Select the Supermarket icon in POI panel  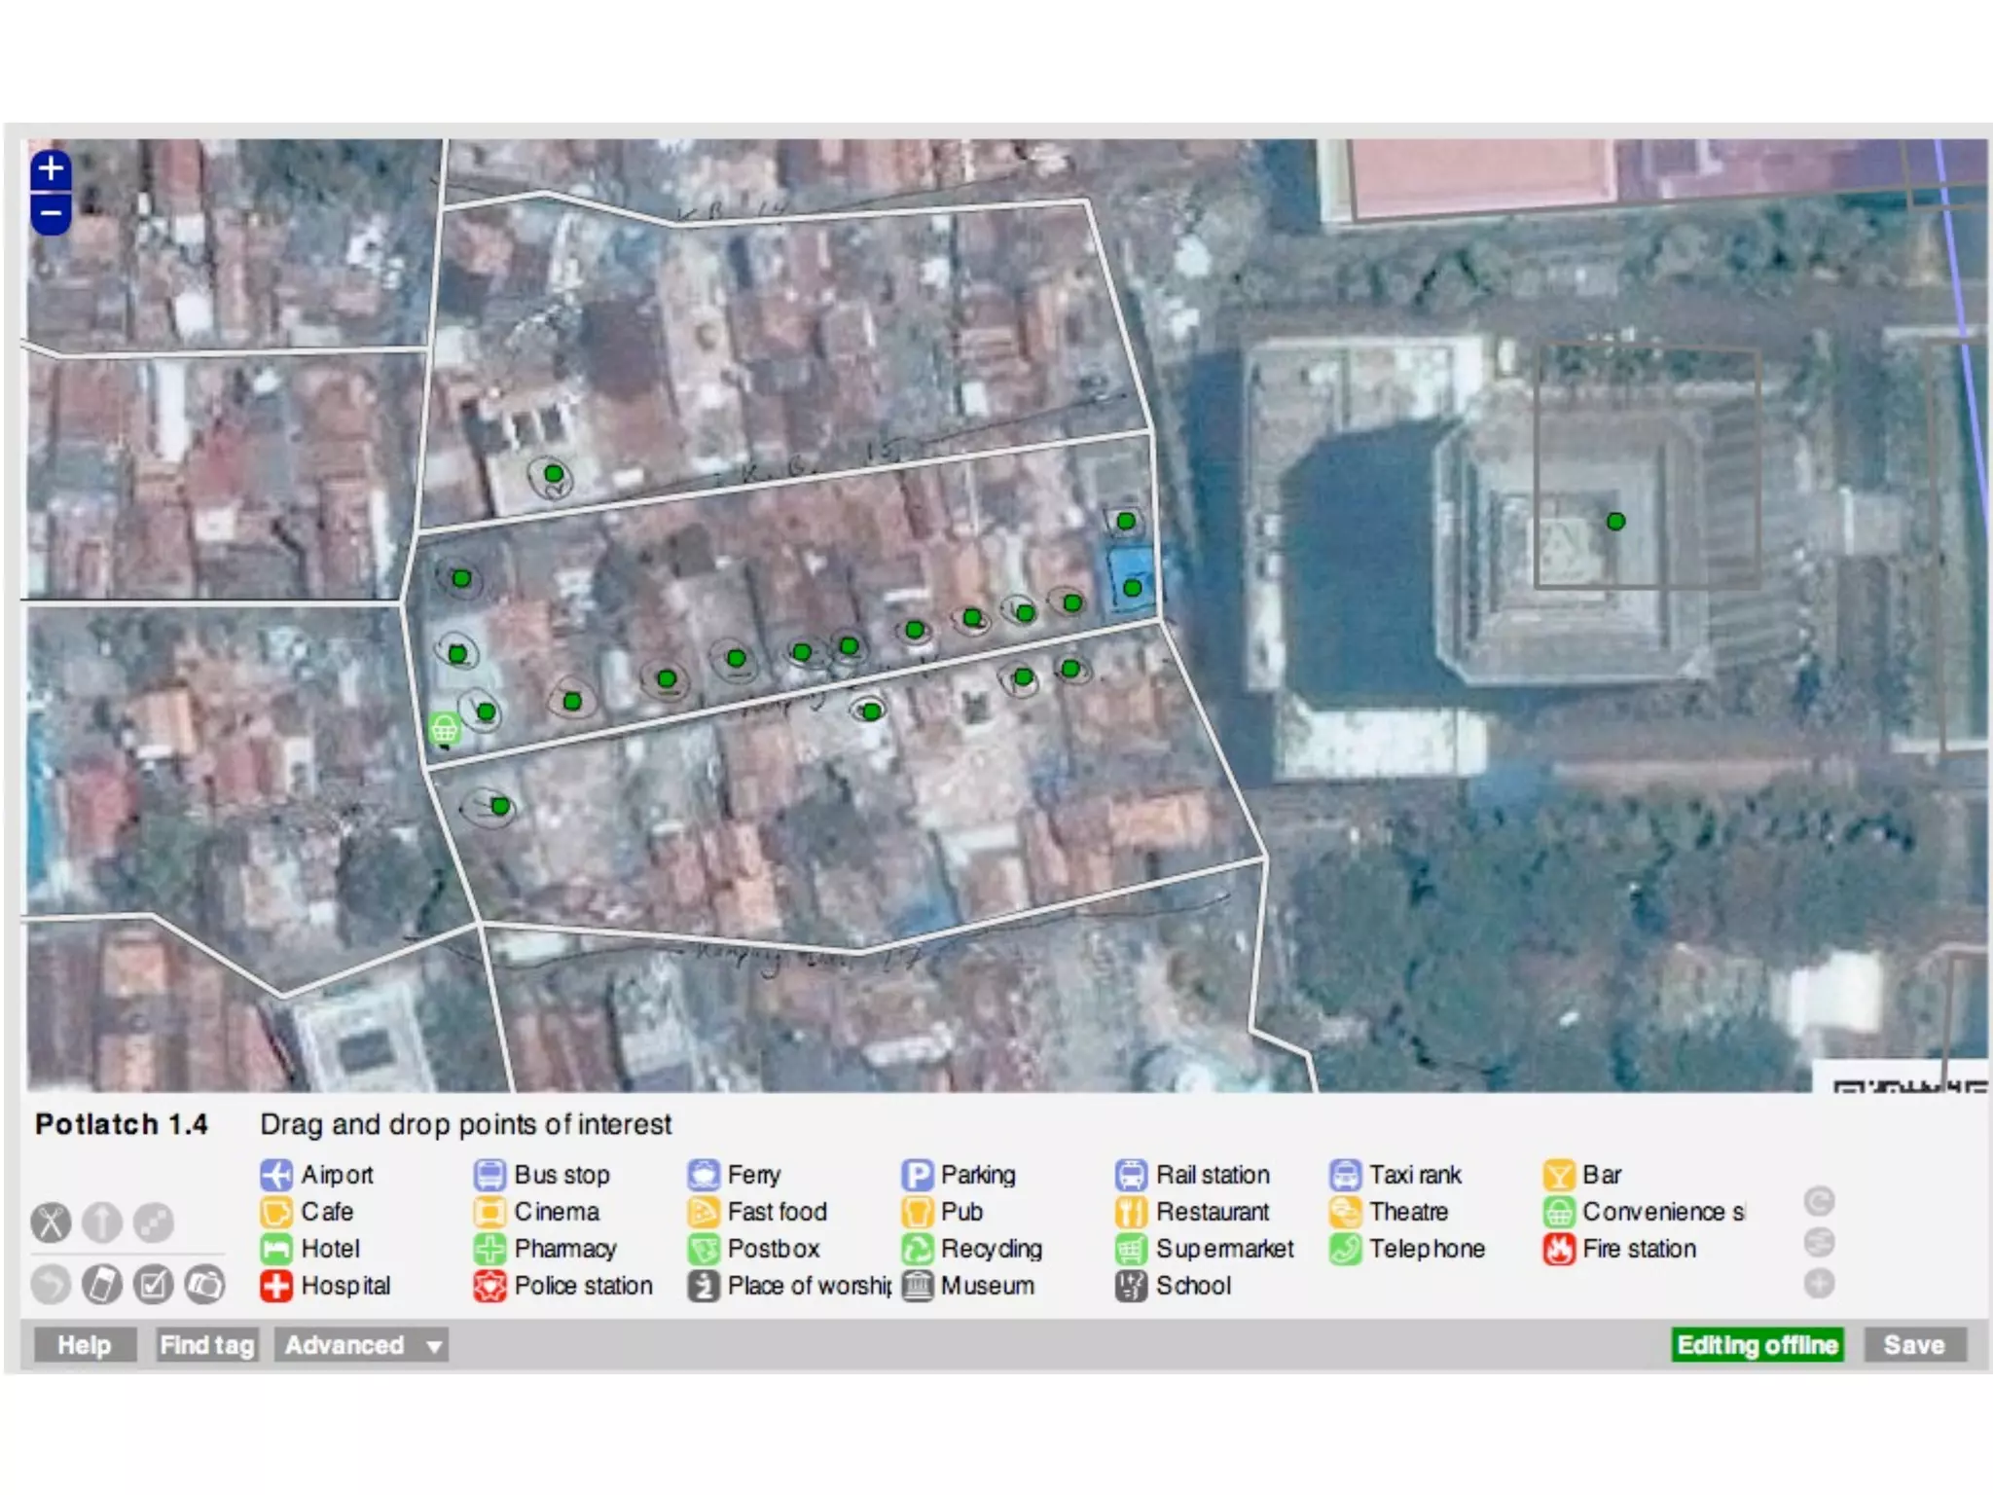1131,1249
